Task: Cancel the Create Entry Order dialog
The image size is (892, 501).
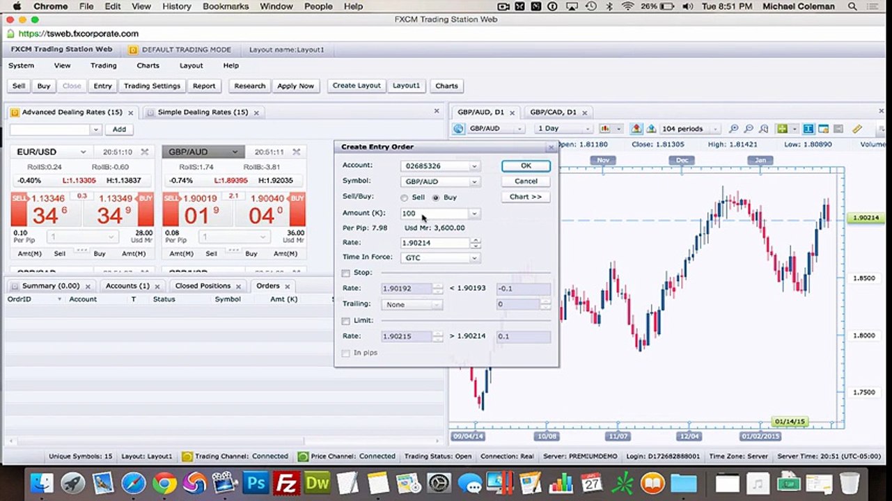Action: tap(526, 181)
